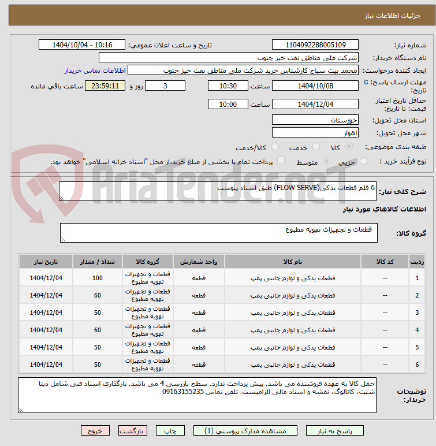
Task: Click the تعداد / مقدار column header
Action: 98,262
